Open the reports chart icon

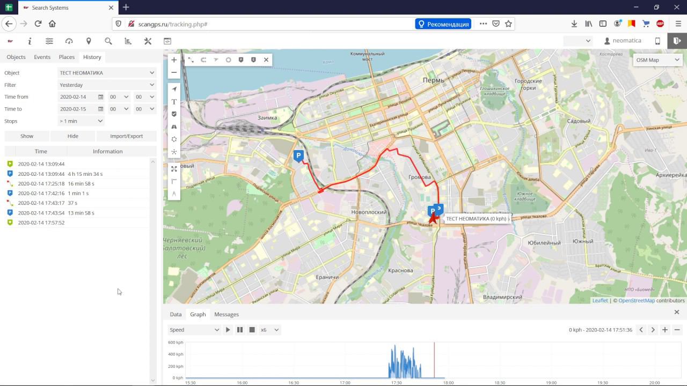click(x=128, y=41)
